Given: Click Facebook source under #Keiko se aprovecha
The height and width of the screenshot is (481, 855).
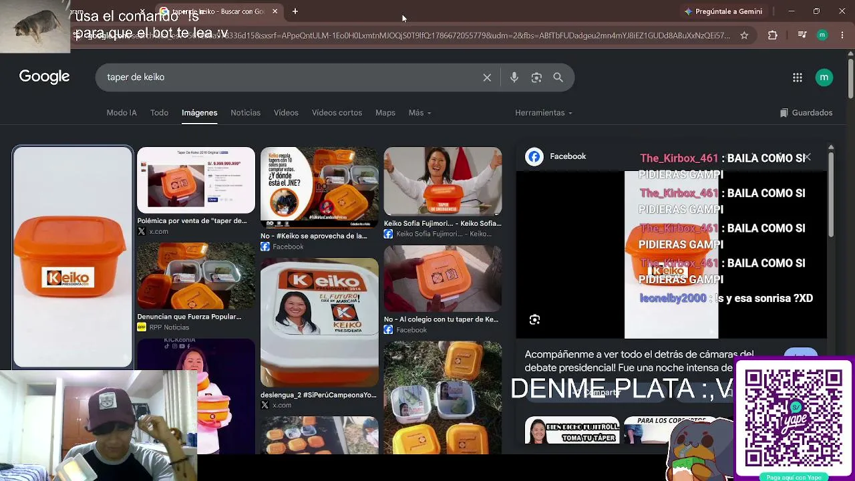Looking at the screenshot, I should pyautogui.click(x=283, y=247).
